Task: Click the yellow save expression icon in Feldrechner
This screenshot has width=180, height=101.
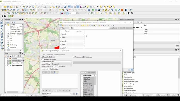Action: (57, 72)
